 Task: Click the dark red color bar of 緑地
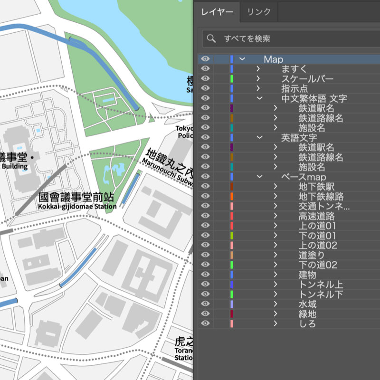pos(232,313)
